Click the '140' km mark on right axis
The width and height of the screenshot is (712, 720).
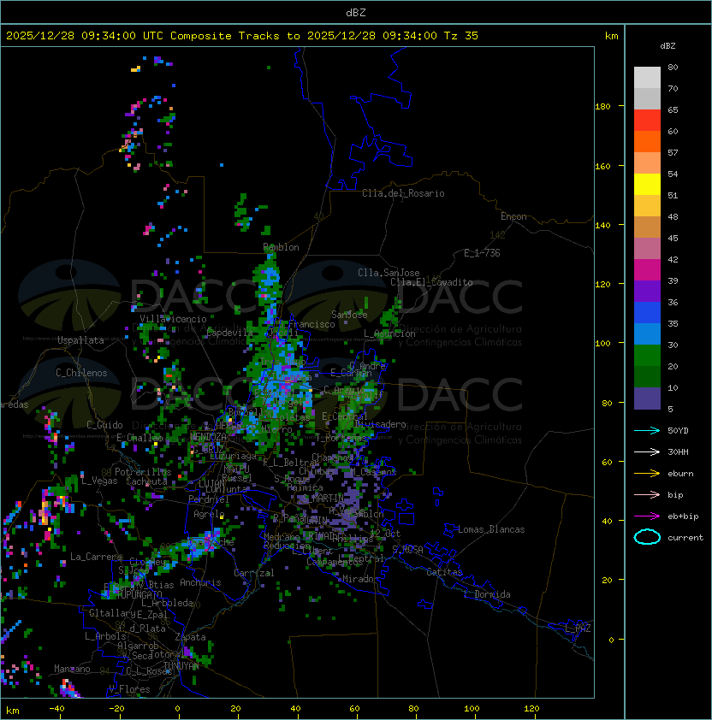point(602,226)
